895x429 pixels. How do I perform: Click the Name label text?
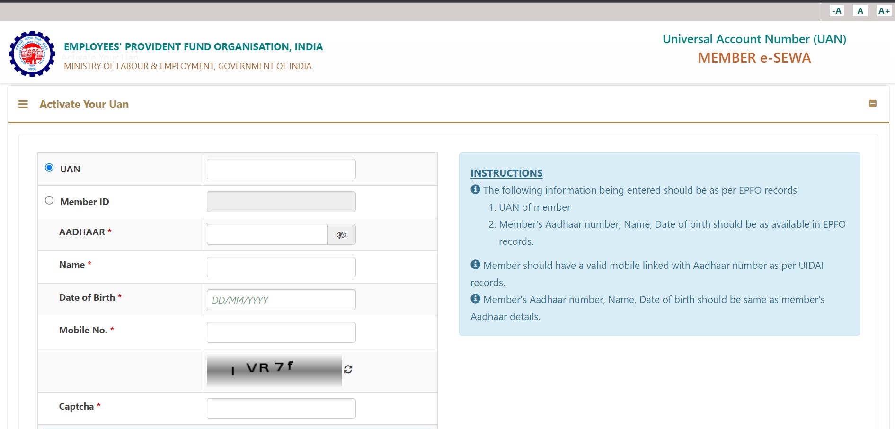72,265
